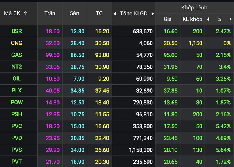234x167 pixels.
Task: Click right arrow after % column header
Action: [230, 19]
